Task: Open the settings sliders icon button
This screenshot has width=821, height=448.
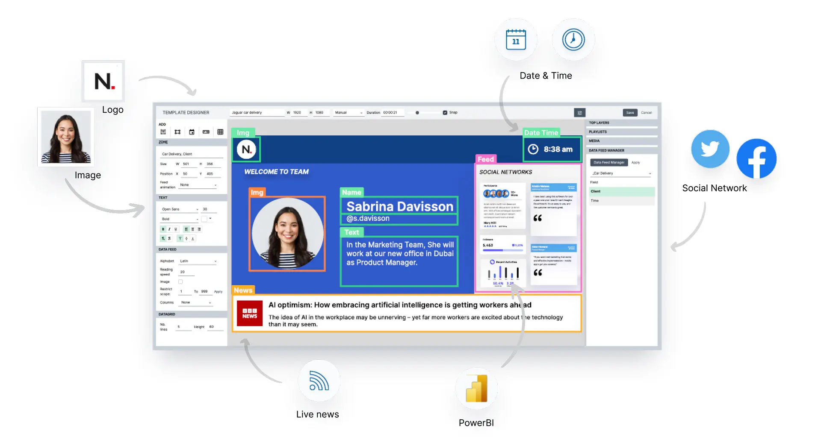Action: click(x=579, y=113)
